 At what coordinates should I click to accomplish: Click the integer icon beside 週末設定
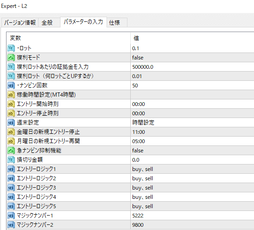[x=11, y=123]
